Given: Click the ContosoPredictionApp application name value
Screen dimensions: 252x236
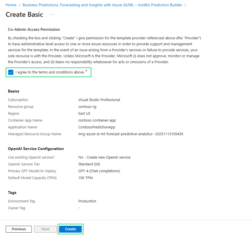Looking at the screenshot, I should point(97,127).
